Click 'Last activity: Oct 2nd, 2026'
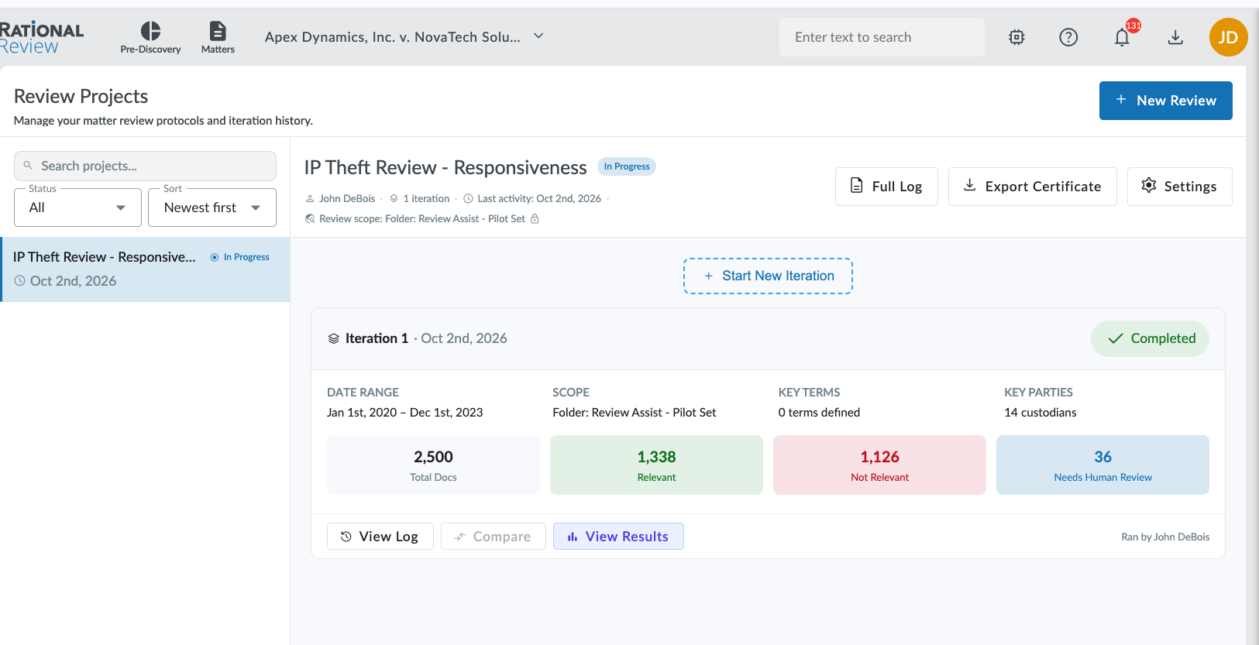1259x645 pixels. (539, 199)
